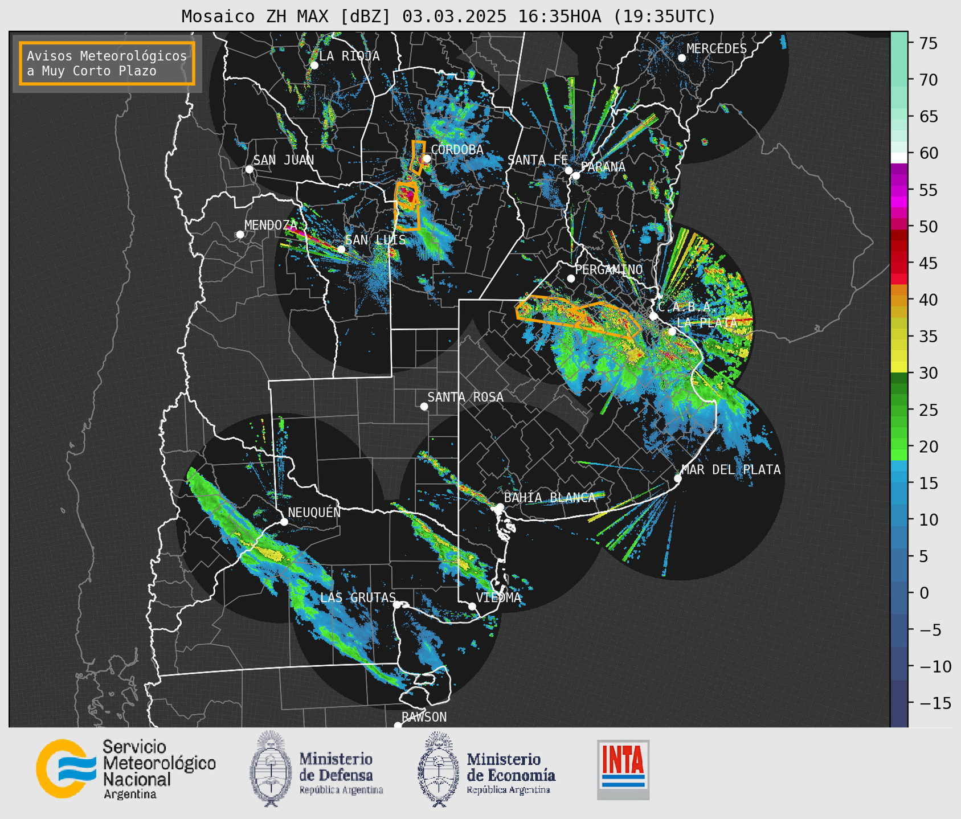
Task: Click the Santa Rosa city marker dot
Action: coord(424,407)
